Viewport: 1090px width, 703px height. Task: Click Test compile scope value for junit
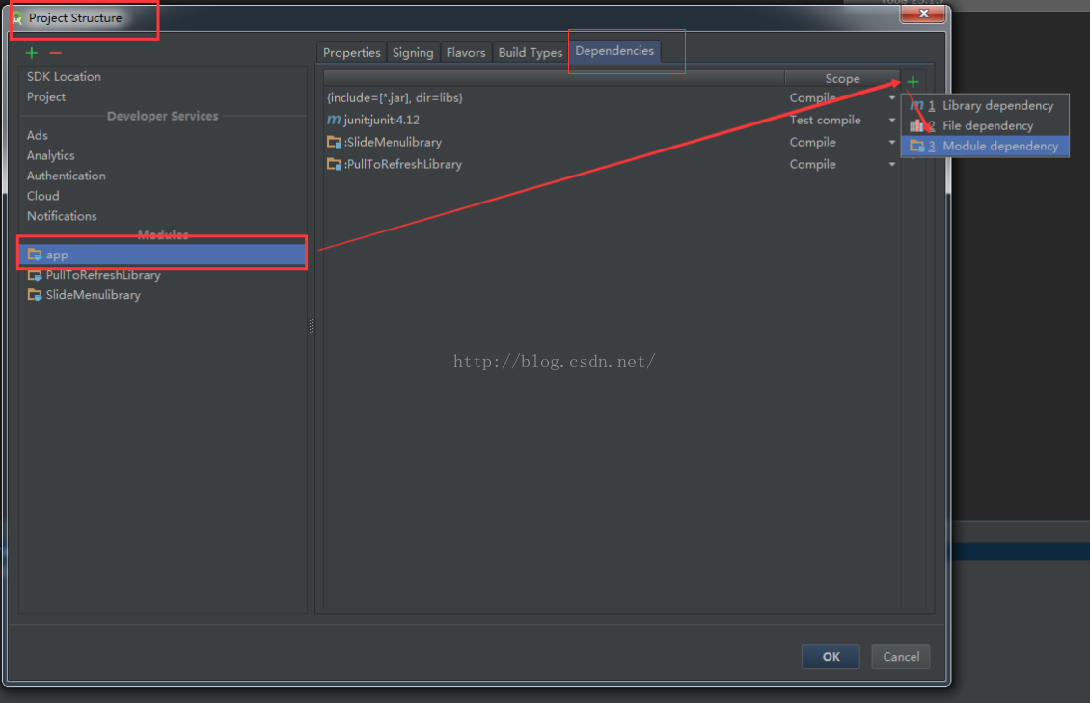(x=825, y=121)
